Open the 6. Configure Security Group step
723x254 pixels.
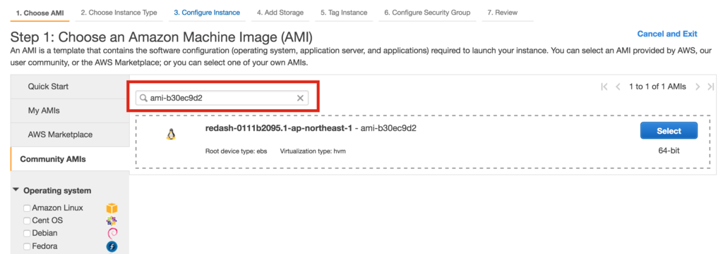pyautogui.click(x=427, y=13)
